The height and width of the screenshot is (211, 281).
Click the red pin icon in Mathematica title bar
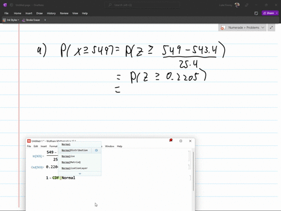pos(171,140)
